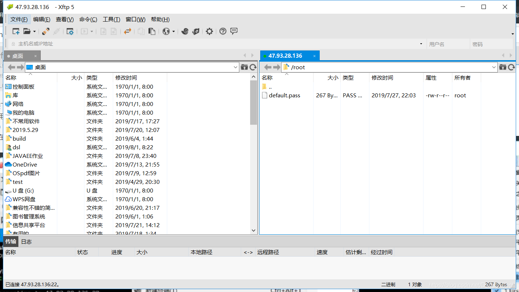Select default.pass in remote pane
Screen dimensions: 519x292
(284, 96)
